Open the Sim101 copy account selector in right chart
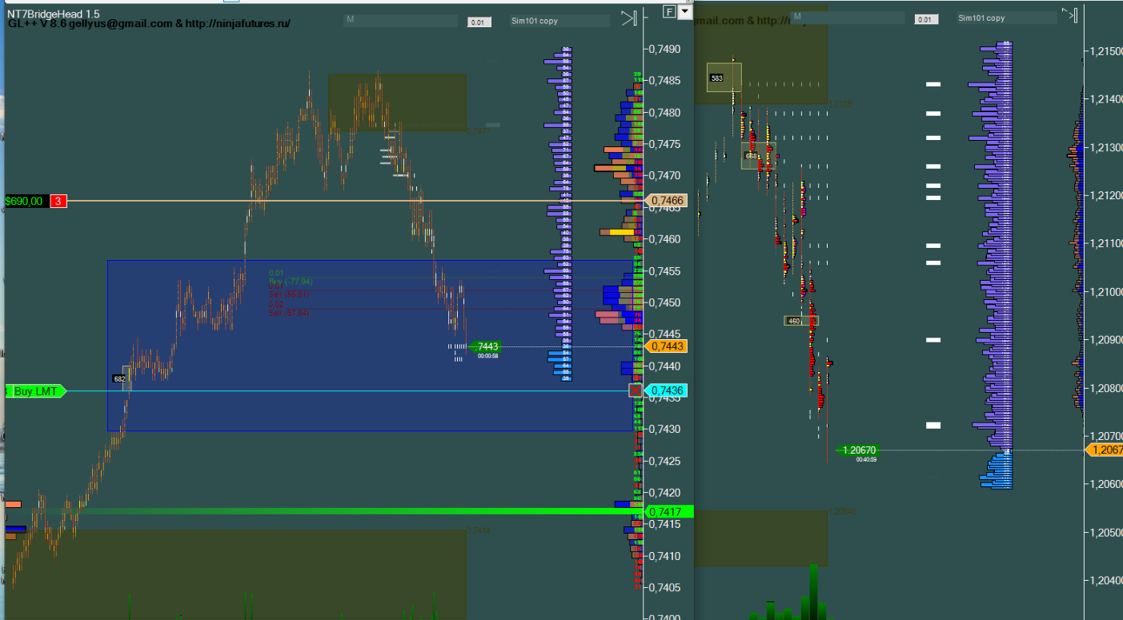 (x=1006, y=17)
